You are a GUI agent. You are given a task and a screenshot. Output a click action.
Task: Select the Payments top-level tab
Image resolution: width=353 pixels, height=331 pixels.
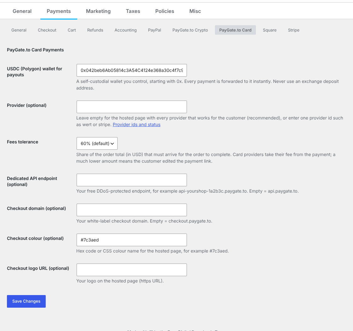pos(59,11)
